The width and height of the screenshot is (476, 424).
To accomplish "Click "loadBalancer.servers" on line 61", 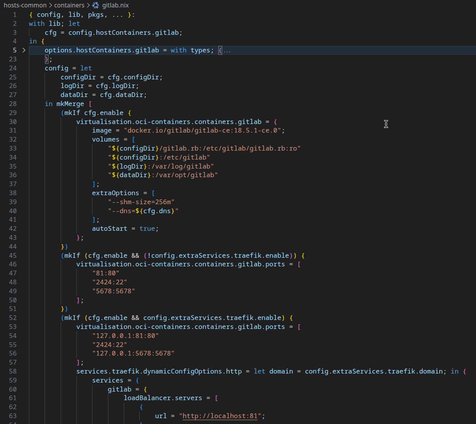I will [x=163, y=398].
